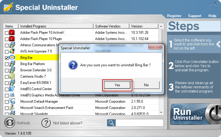This screenshot has width=221, height=137.
Task: Sort by the Software Vendors column header
Action: tap(111, 26)
